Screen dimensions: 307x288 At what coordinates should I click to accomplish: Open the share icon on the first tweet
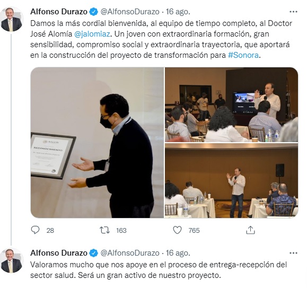[x=250, y=230]
